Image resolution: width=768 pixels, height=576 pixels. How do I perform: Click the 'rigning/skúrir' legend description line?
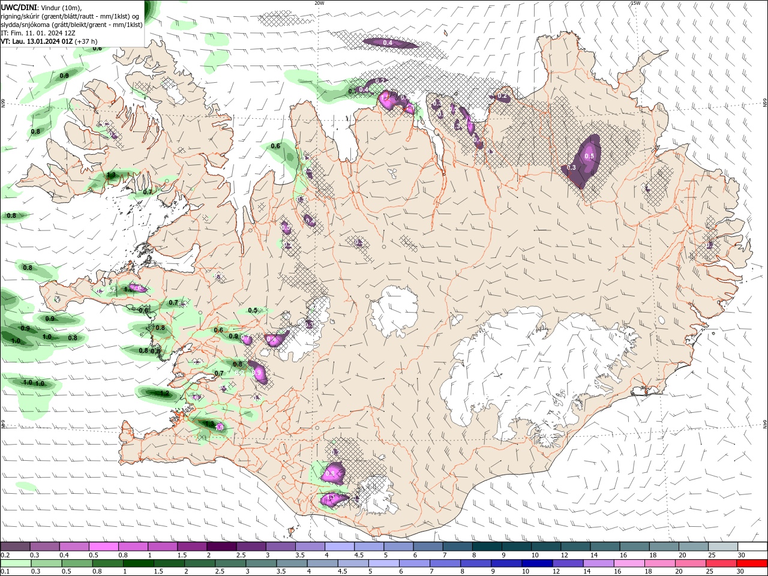pos(70,16)
